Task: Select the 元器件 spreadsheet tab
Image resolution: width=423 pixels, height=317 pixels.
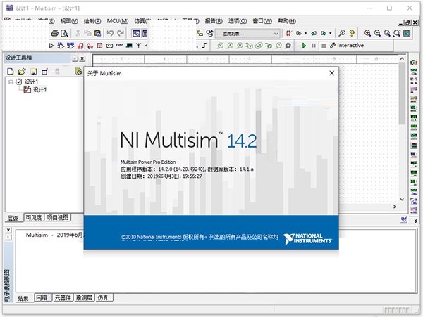Action: (x=63, y=298)
